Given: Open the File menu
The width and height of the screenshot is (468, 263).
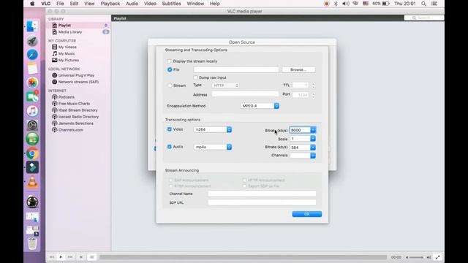Looking at the screenshot, I should [60, 4].
